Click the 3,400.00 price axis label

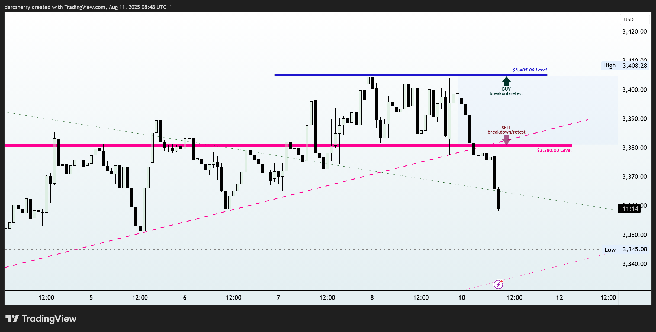point(634,90)
